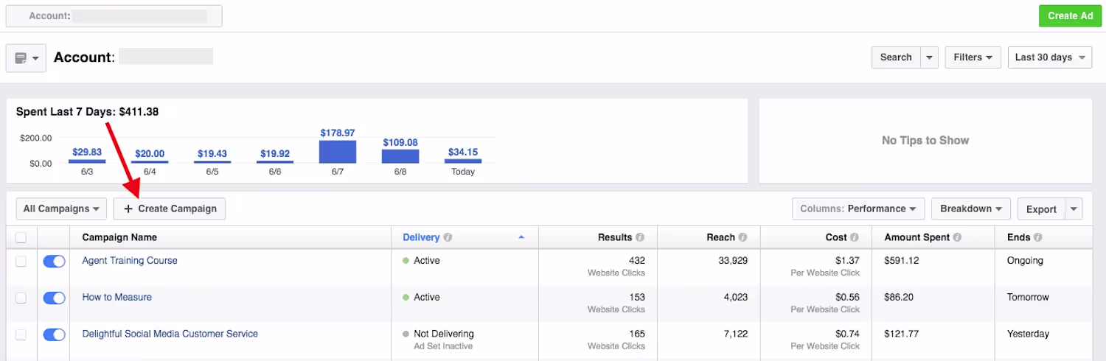Expand the arrow next to Search
Image resolution: width=1106 pixels, height=361 pixels.
tap(929, 57)
